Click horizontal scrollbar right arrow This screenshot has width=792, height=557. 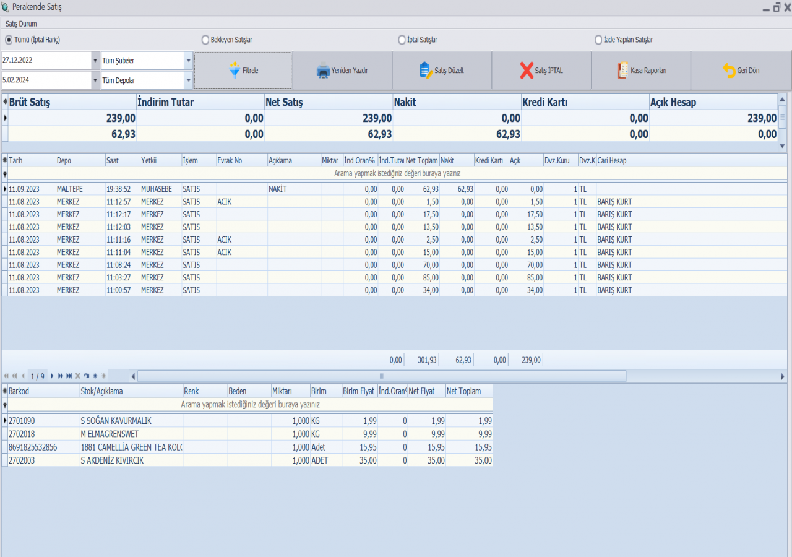click(783, 376)
